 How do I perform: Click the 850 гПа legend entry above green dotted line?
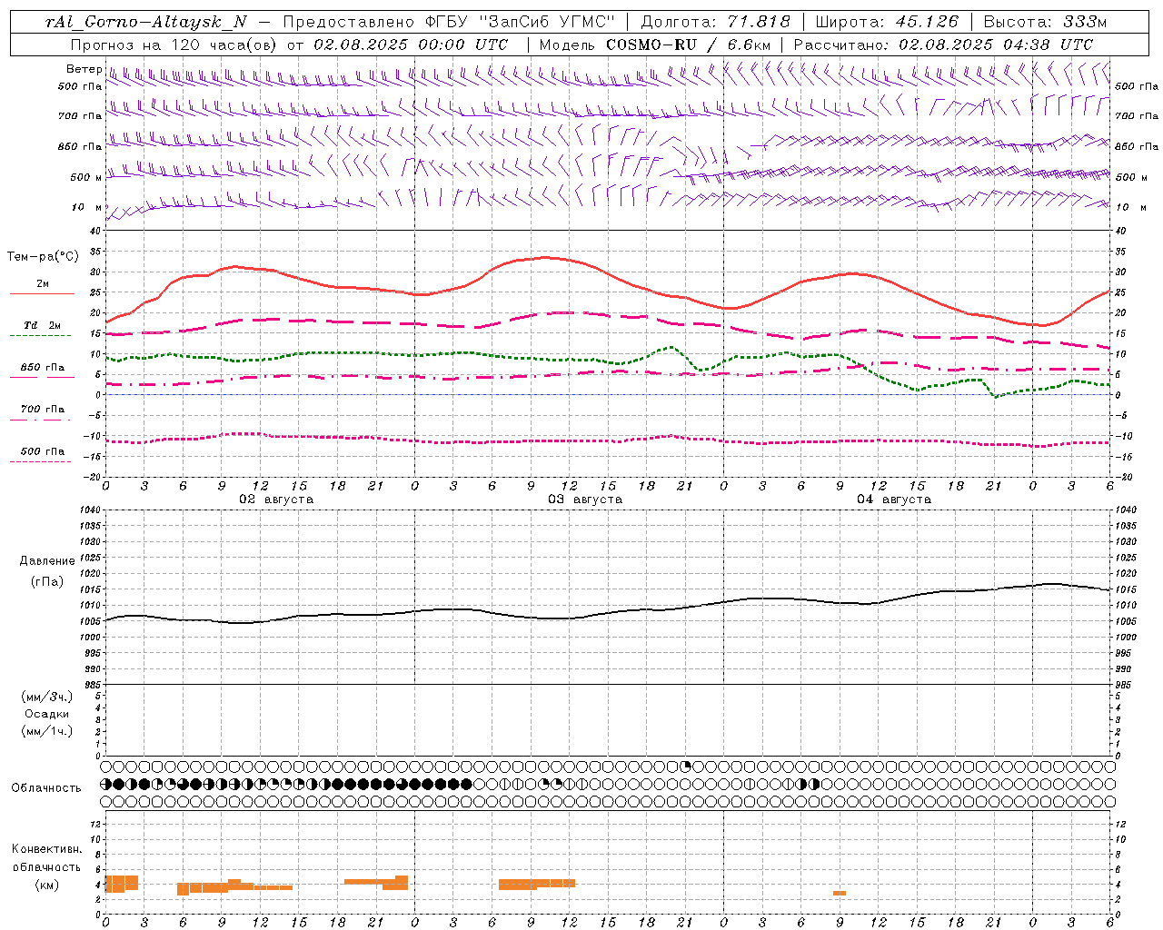point(43,368)
